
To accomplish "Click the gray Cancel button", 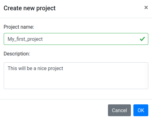I will pyautogui.click(x=119, y=110).
